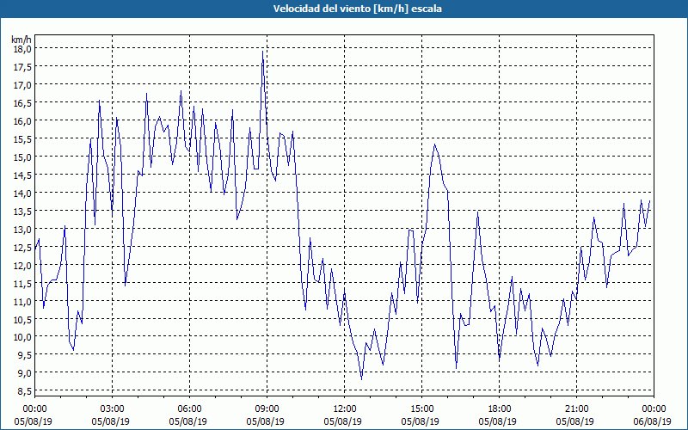Select the 8,5 y-axis value
The height and width of the screenshot is (430, 688).
pos(25,391)
